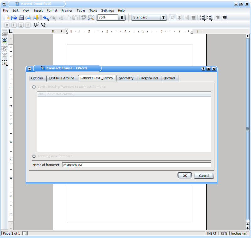Click the Undo arrow icon
Image resolution: width=251 pixels, height=238 pixels.
pos(46,18)
